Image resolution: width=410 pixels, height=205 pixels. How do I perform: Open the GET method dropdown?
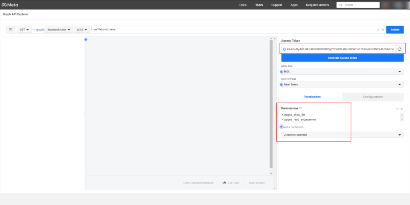(24, 30)
